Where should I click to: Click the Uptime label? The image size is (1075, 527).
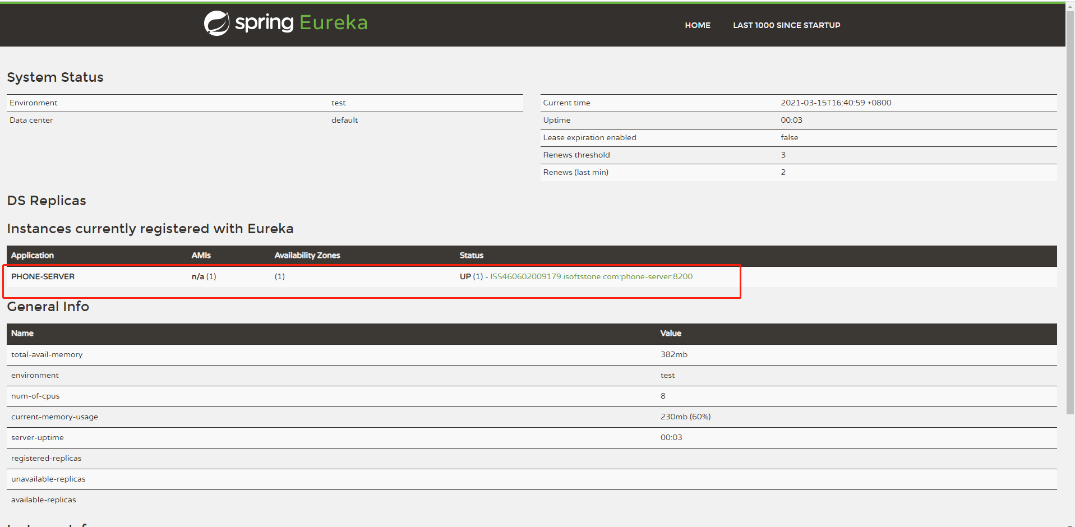(x=556, y=120)
